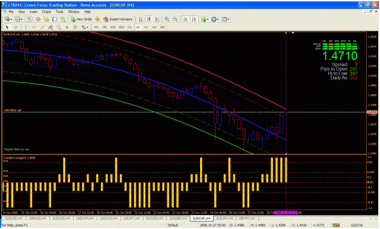Click the magenta date marker on time axis

[286, 213]
